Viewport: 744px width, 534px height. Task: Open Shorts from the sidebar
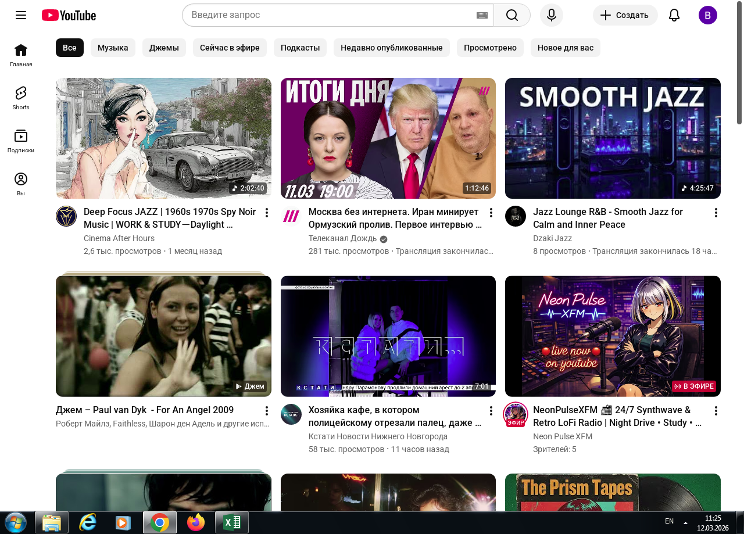(21, 98)
